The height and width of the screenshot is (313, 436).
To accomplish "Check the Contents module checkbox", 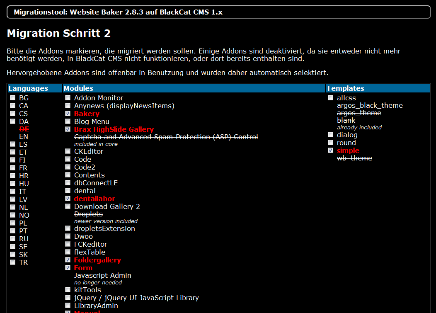I will coord(68,175).
